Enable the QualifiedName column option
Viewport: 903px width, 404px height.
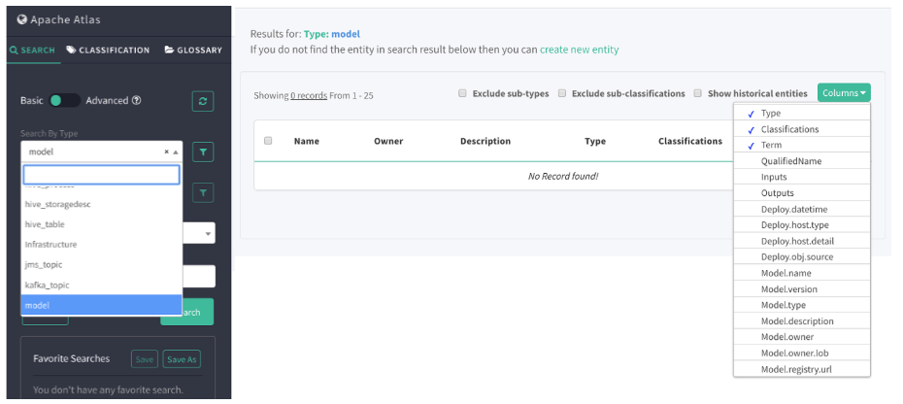791,161
